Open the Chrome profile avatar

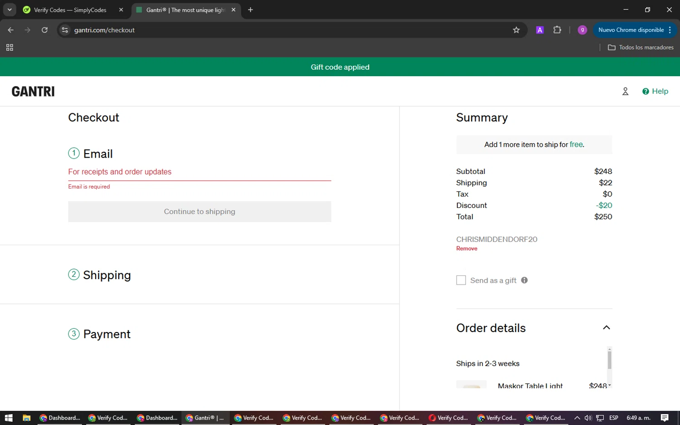[582, 30]
